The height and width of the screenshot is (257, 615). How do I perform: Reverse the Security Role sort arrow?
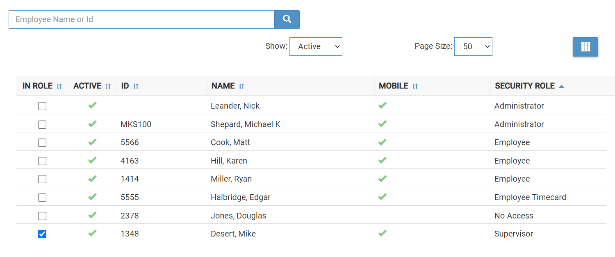click(561, 86)
